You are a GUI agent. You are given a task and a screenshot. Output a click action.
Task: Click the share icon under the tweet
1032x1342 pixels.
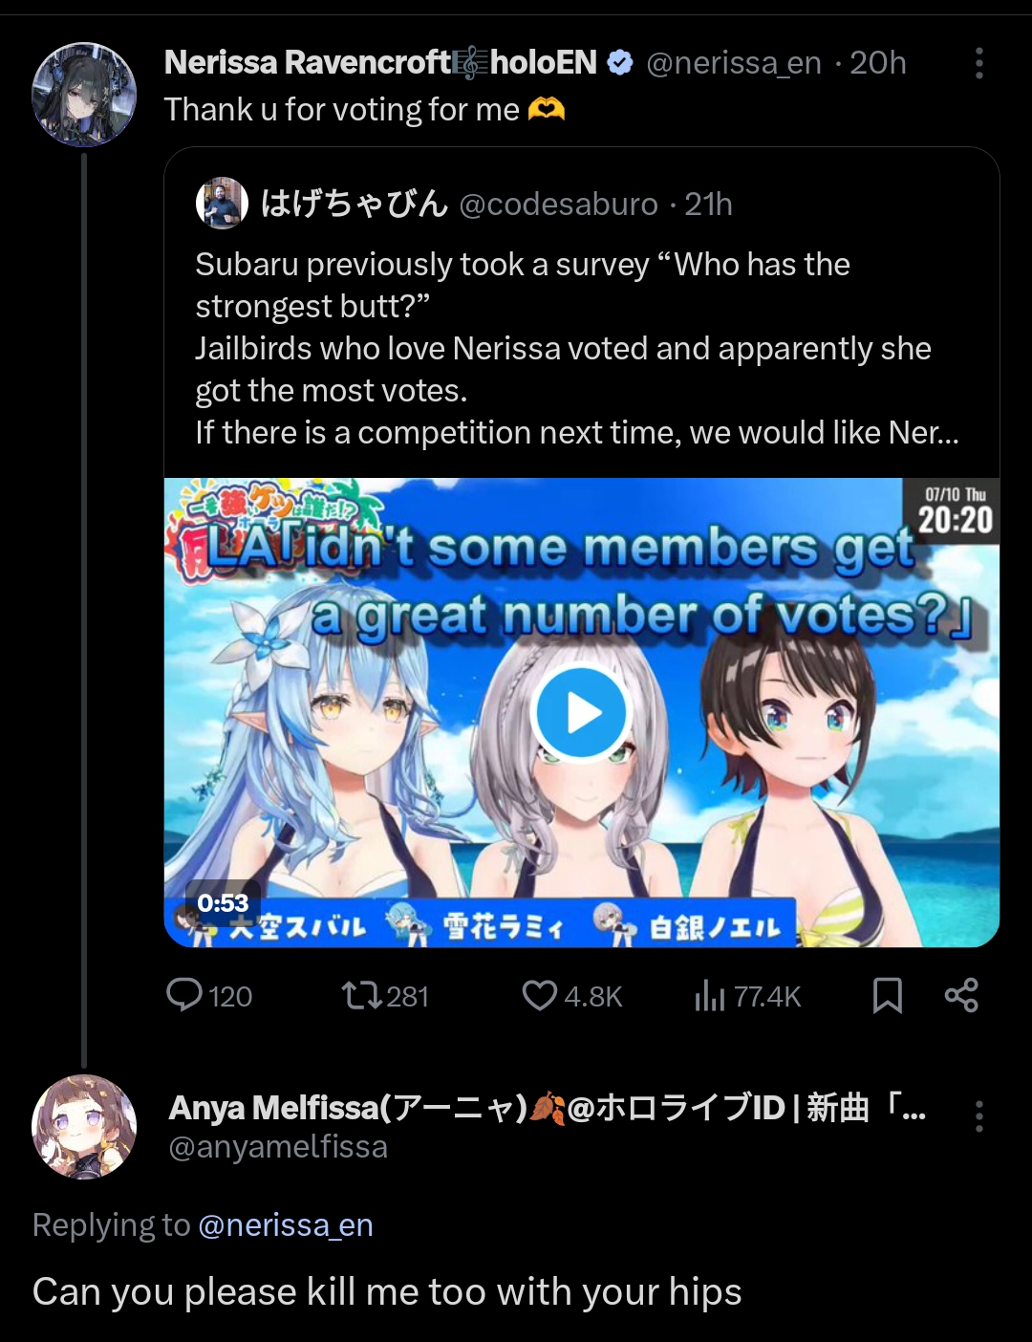coord(961,996)
